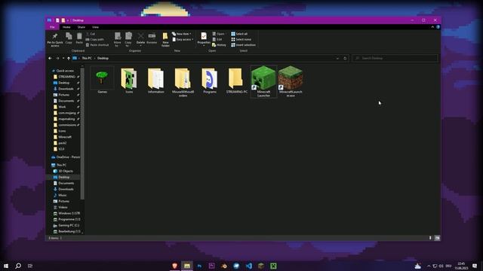Click This PC in the address breadcrumb
Image resolution: width=483 pixels, height=271 pixels.
click(x=87, y=58)
